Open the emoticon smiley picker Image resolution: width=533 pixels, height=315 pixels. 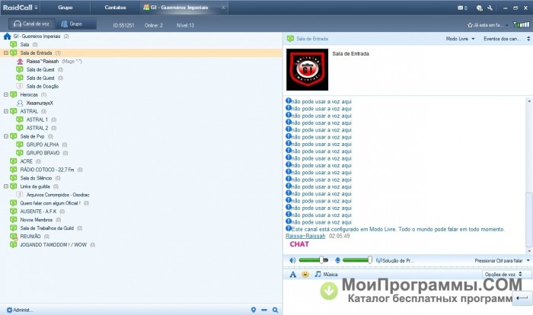pyautogui.click(x=305, y=274)
